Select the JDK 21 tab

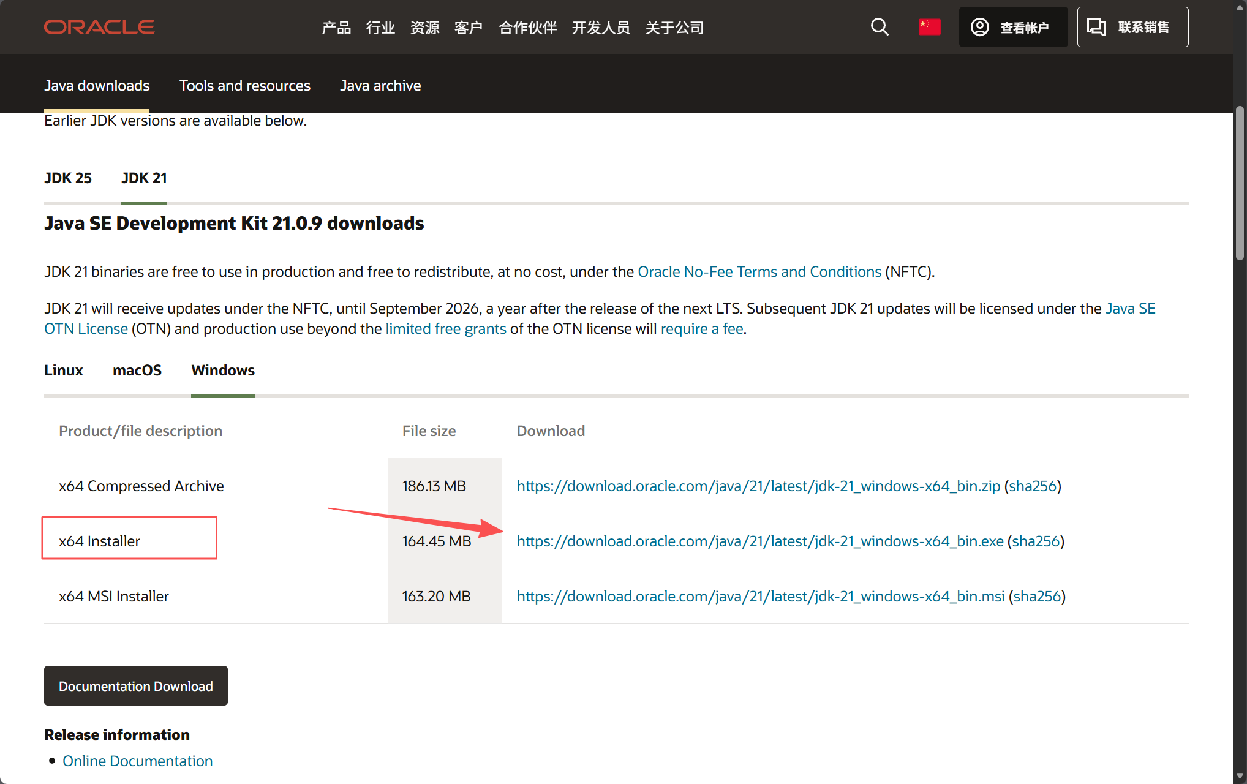pos(144,178)
